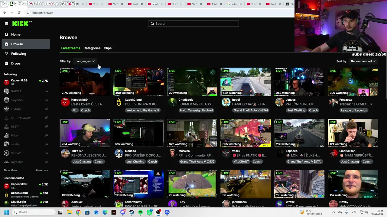The height and width of the screenshot is (217, 387).
Task: Reload the page with the refresh icon
Action: click(19, 13)
